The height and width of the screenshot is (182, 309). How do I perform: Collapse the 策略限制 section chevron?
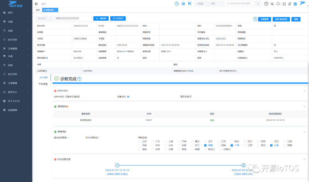coord(304,132)
